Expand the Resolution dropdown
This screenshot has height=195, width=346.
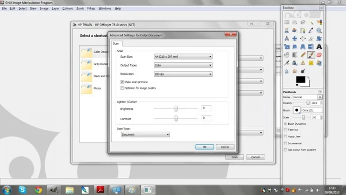pos(183,74)
